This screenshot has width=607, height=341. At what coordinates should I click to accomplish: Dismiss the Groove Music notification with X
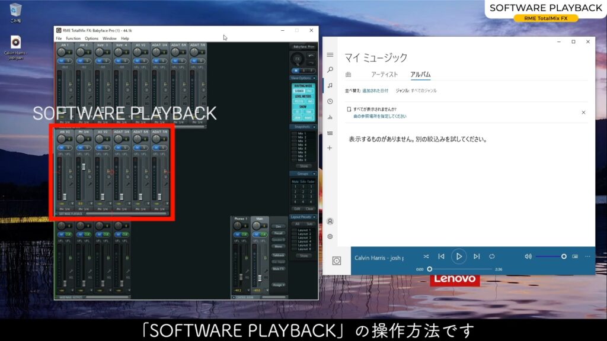tap(583, 112)
